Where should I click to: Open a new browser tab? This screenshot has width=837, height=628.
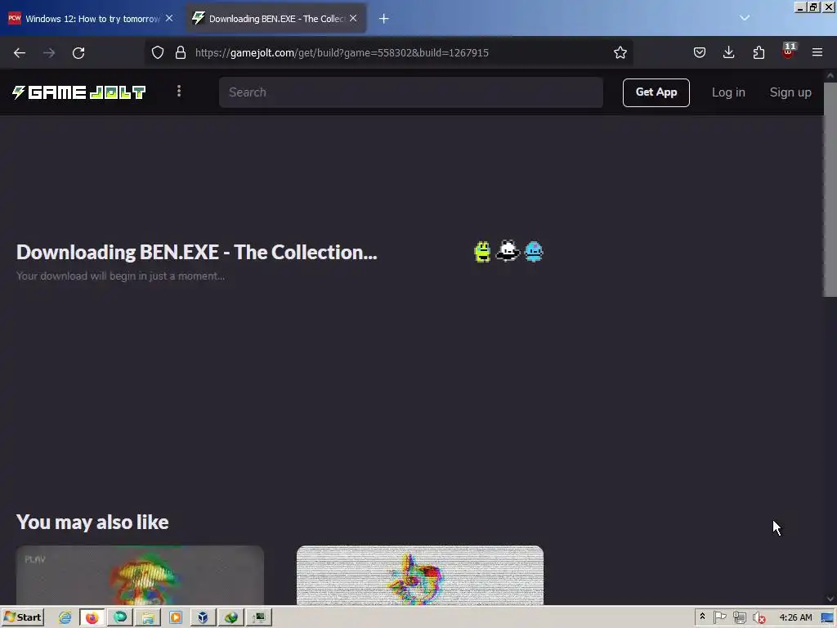(x=384, y=19)
